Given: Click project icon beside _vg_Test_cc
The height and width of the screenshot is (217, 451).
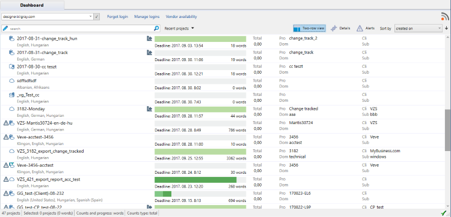Looking at the screenshot, I should [x=11, y=94].
